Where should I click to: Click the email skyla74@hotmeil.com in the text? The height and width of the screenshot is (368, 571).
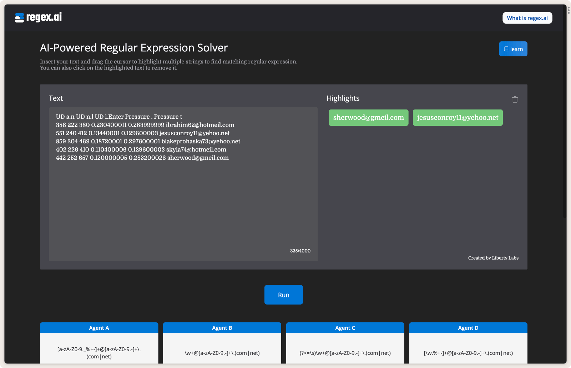tap(196, 149)
